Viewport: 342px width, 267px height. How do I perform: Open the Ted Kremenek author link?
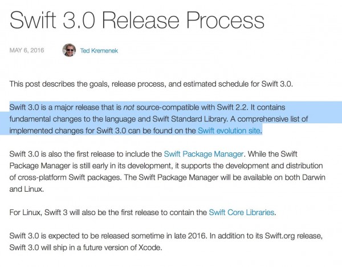(x=99, y=51)
